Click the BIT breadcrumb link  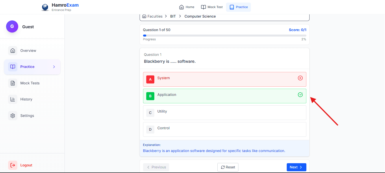pyautogui.click(x=173, y=16)
